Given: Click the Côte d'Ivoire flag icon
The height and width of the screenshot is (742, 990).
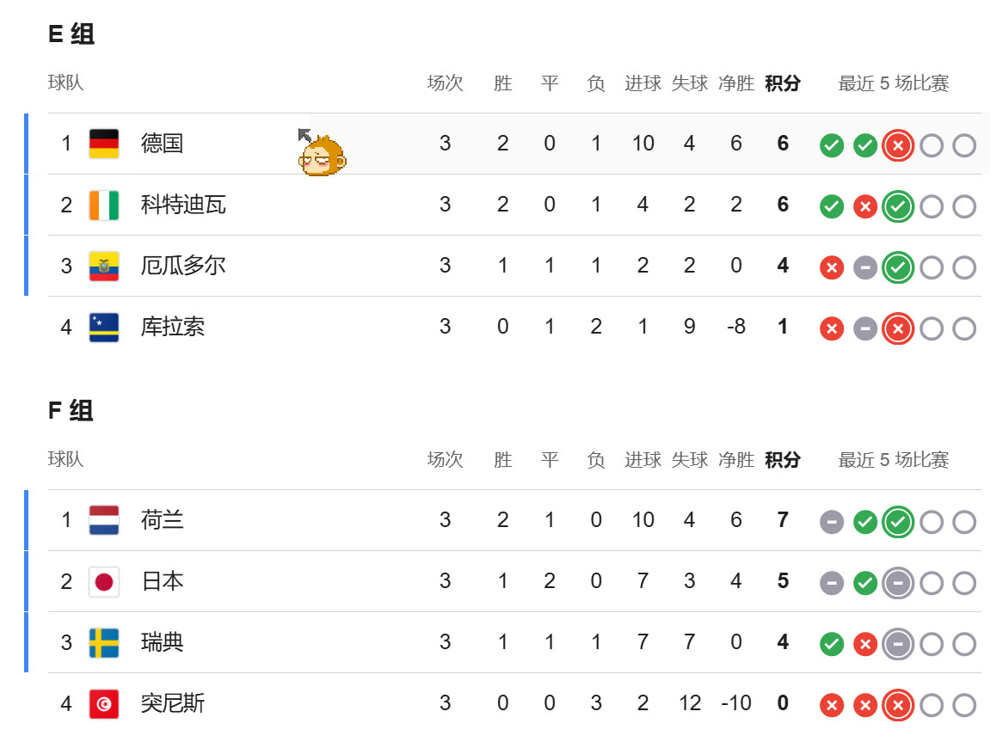Looking at the screenshot, I should point(104,205).
